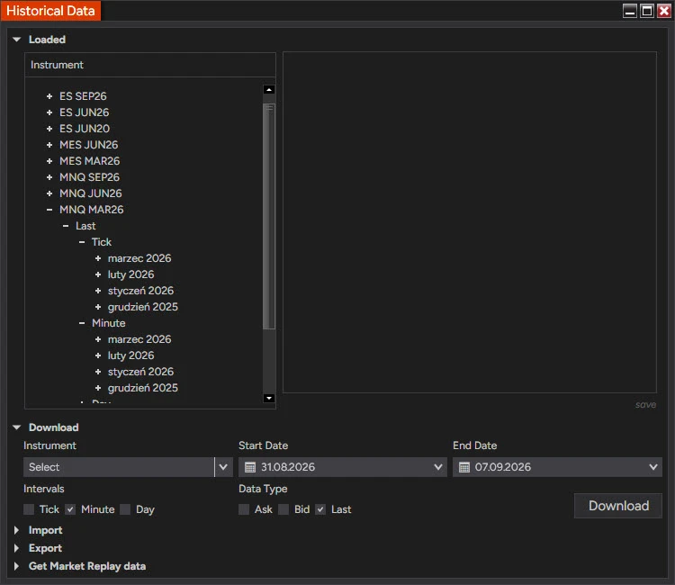
Task: Click the Instrument column header
Action: click(150, 65)
